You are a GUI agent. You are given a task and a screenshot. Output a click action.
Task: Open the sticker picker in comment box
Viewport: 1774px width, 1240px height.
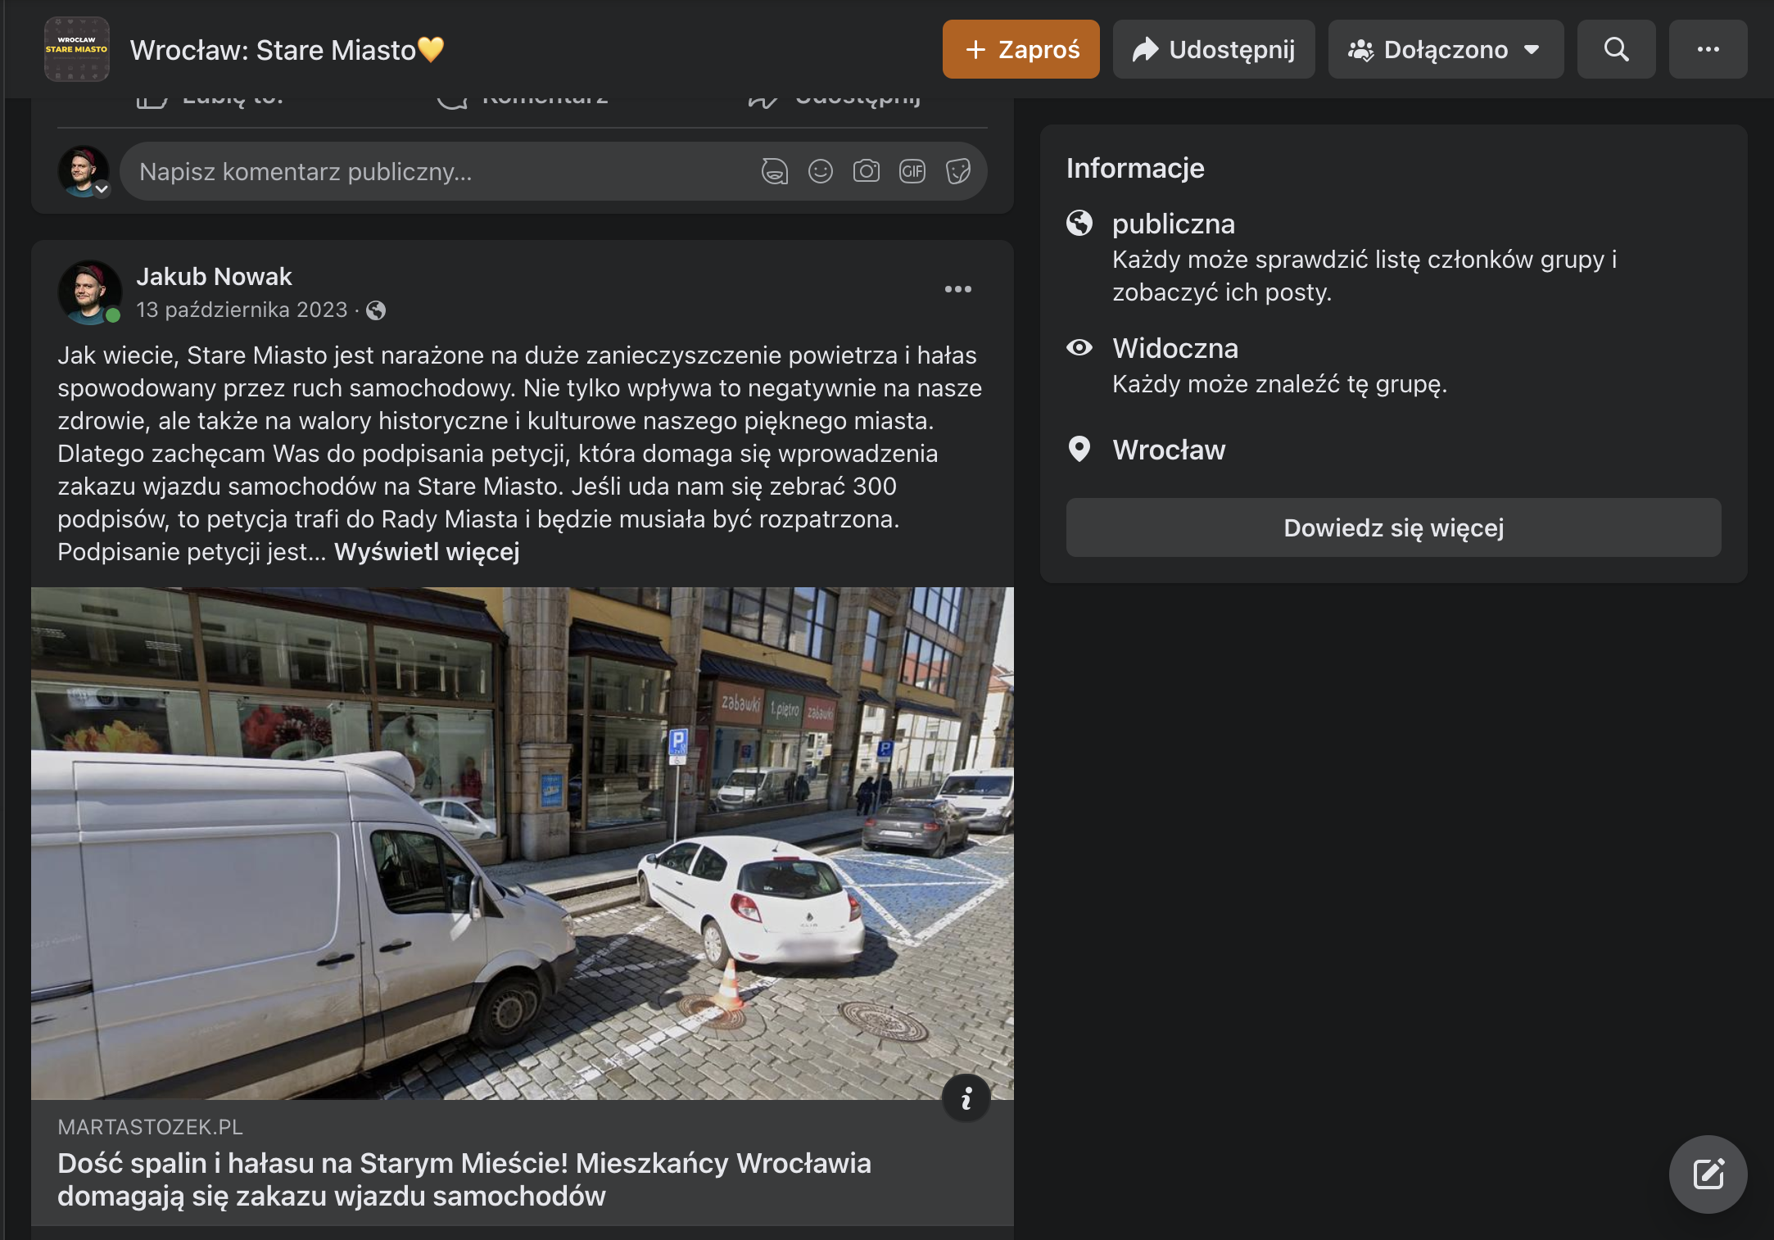click(957, 171)
